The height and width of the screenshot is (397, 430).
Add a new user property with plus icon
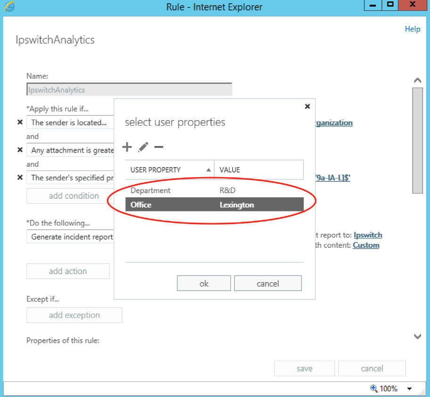point(127,147)
